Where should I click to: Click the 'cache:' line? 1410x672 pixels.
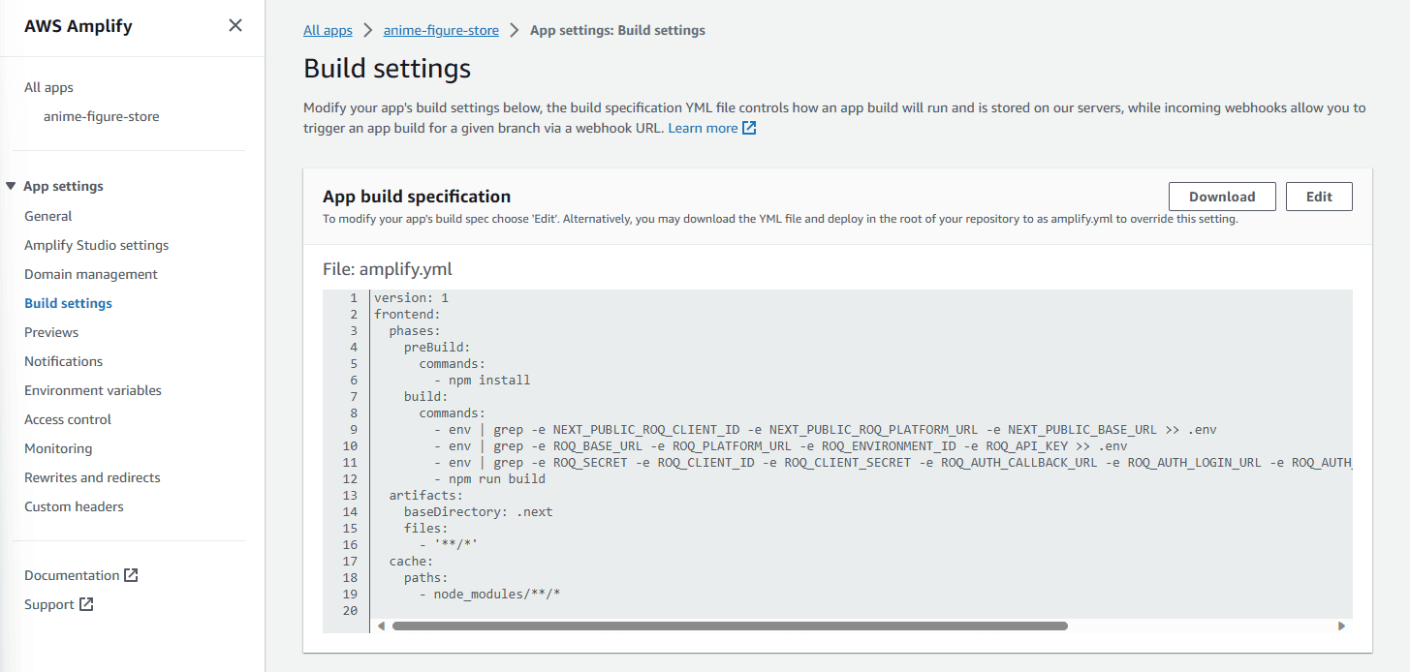point(411,561)
